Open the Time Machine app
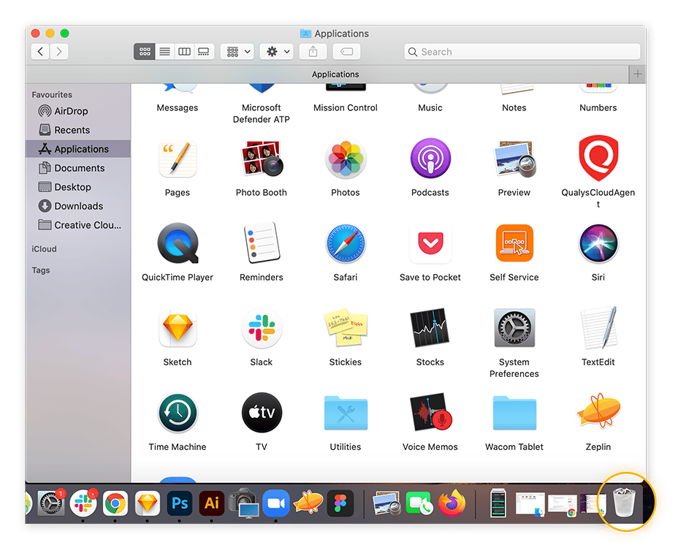678x553 pixels. pos(178,413)
